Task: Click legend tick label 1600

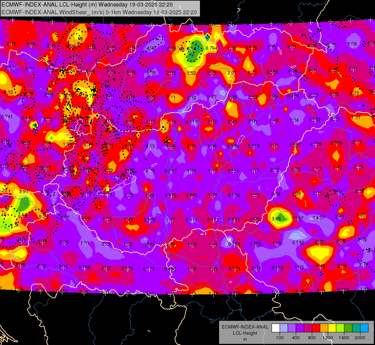Action: [344, 338]
